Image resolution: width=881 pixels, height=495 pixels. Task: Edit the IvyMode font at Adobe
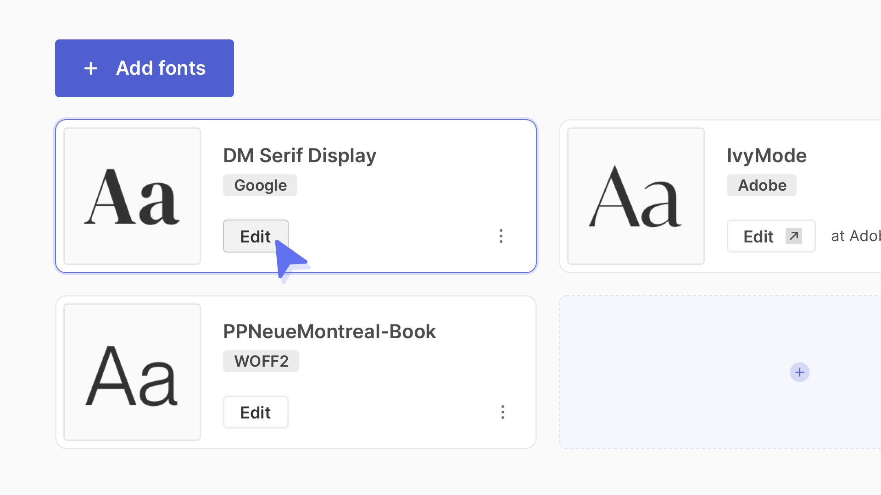[x=770, y=236]
